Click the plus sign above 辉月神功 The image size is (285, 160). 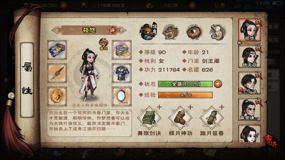click(190, 107)
